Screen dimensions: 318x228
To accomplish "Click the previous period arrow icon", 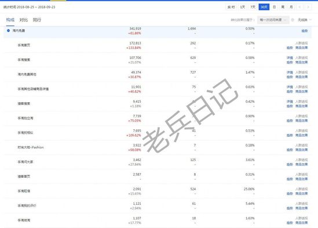I will [x=299, y=7].
